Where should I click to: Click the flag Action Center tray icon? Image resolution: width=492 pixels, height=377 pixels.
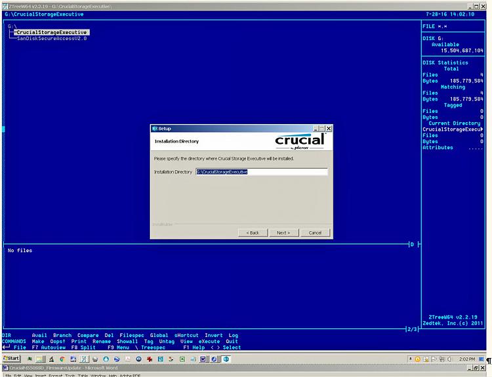click(434, 359)
